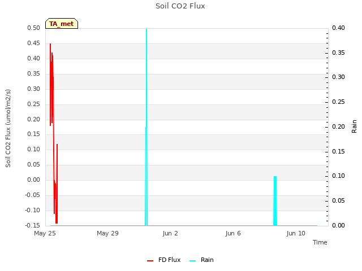Image resolution: width=362 pixels, height=271 pixels.
Task: Click the Soil CO2 Flux (umol/m2/s) axis title
Action: click(8, 128)
